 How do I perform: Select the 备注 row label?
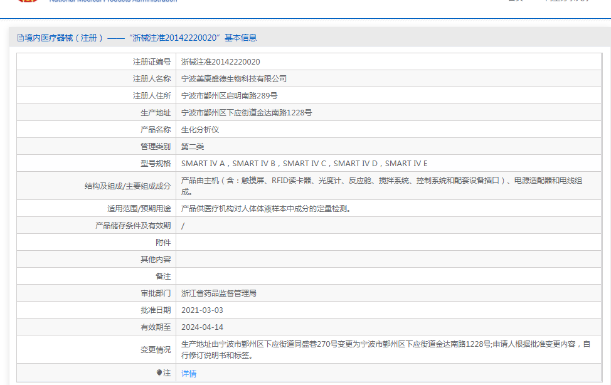coord(163,277)
